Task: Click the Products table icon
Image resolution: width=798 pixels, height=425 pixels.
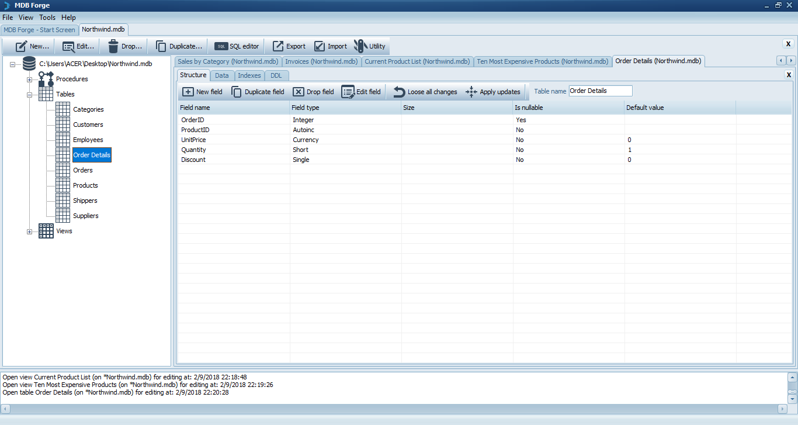Action: pyautogui.click(x=63, y=185)
